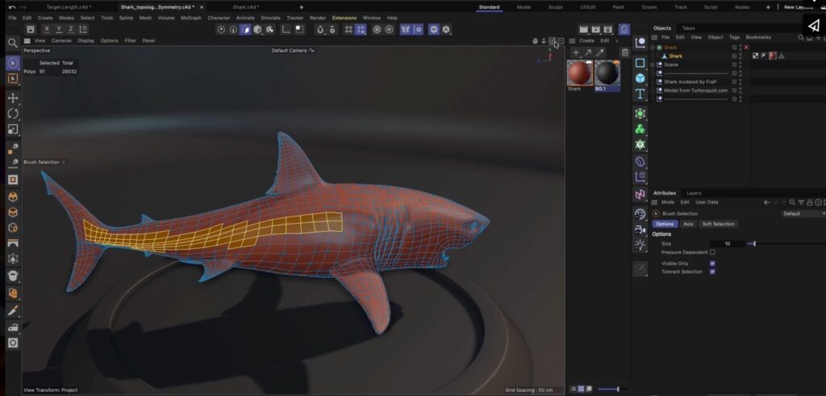Enable Pressure Dependent checkbox
The image size is (826, 396).
coord(712,253)
